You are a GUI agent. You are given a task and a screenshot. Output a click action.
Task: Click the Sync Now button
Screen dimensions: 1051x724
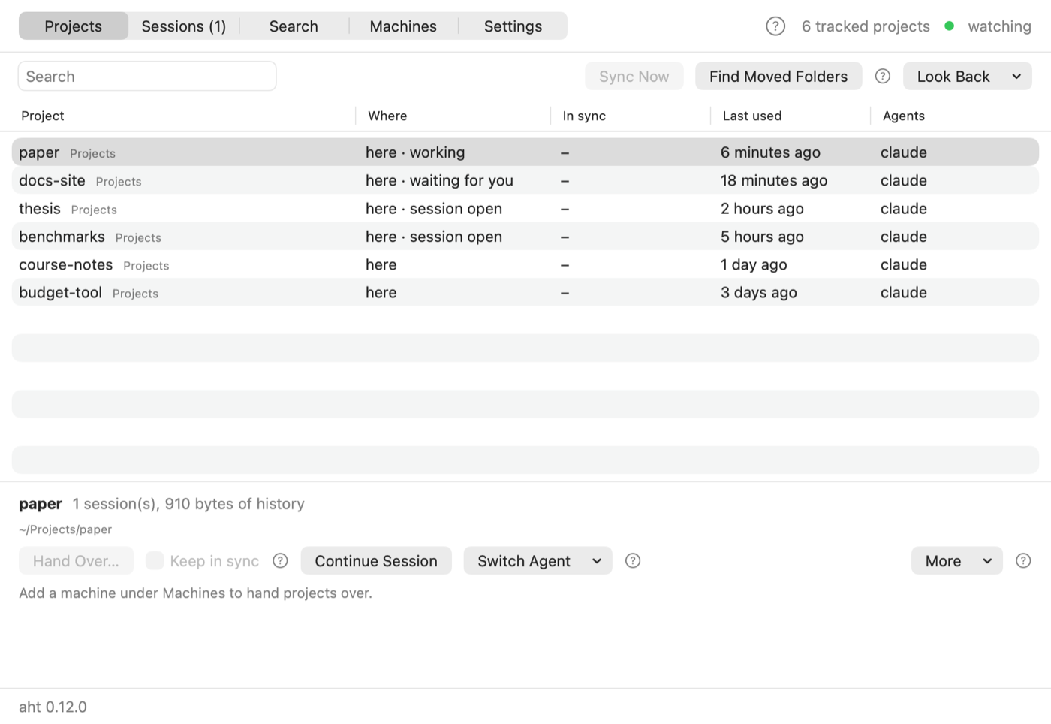click(634, 76)
